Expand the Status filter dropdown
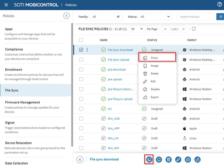Viewport: 224px width, 165px height. coord(155,17)
